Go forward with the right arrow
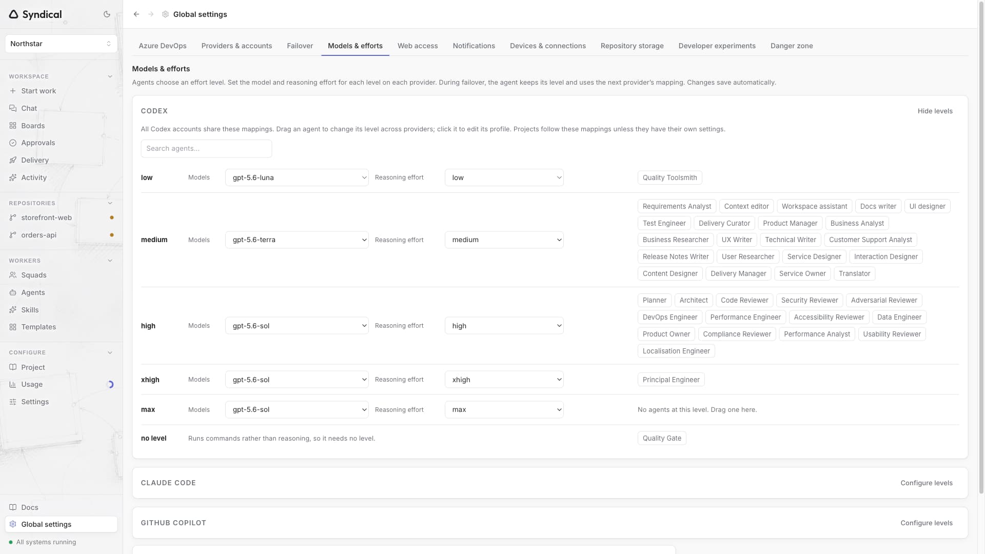Screen dimensions: 985x554 click(x=151, y=14)
